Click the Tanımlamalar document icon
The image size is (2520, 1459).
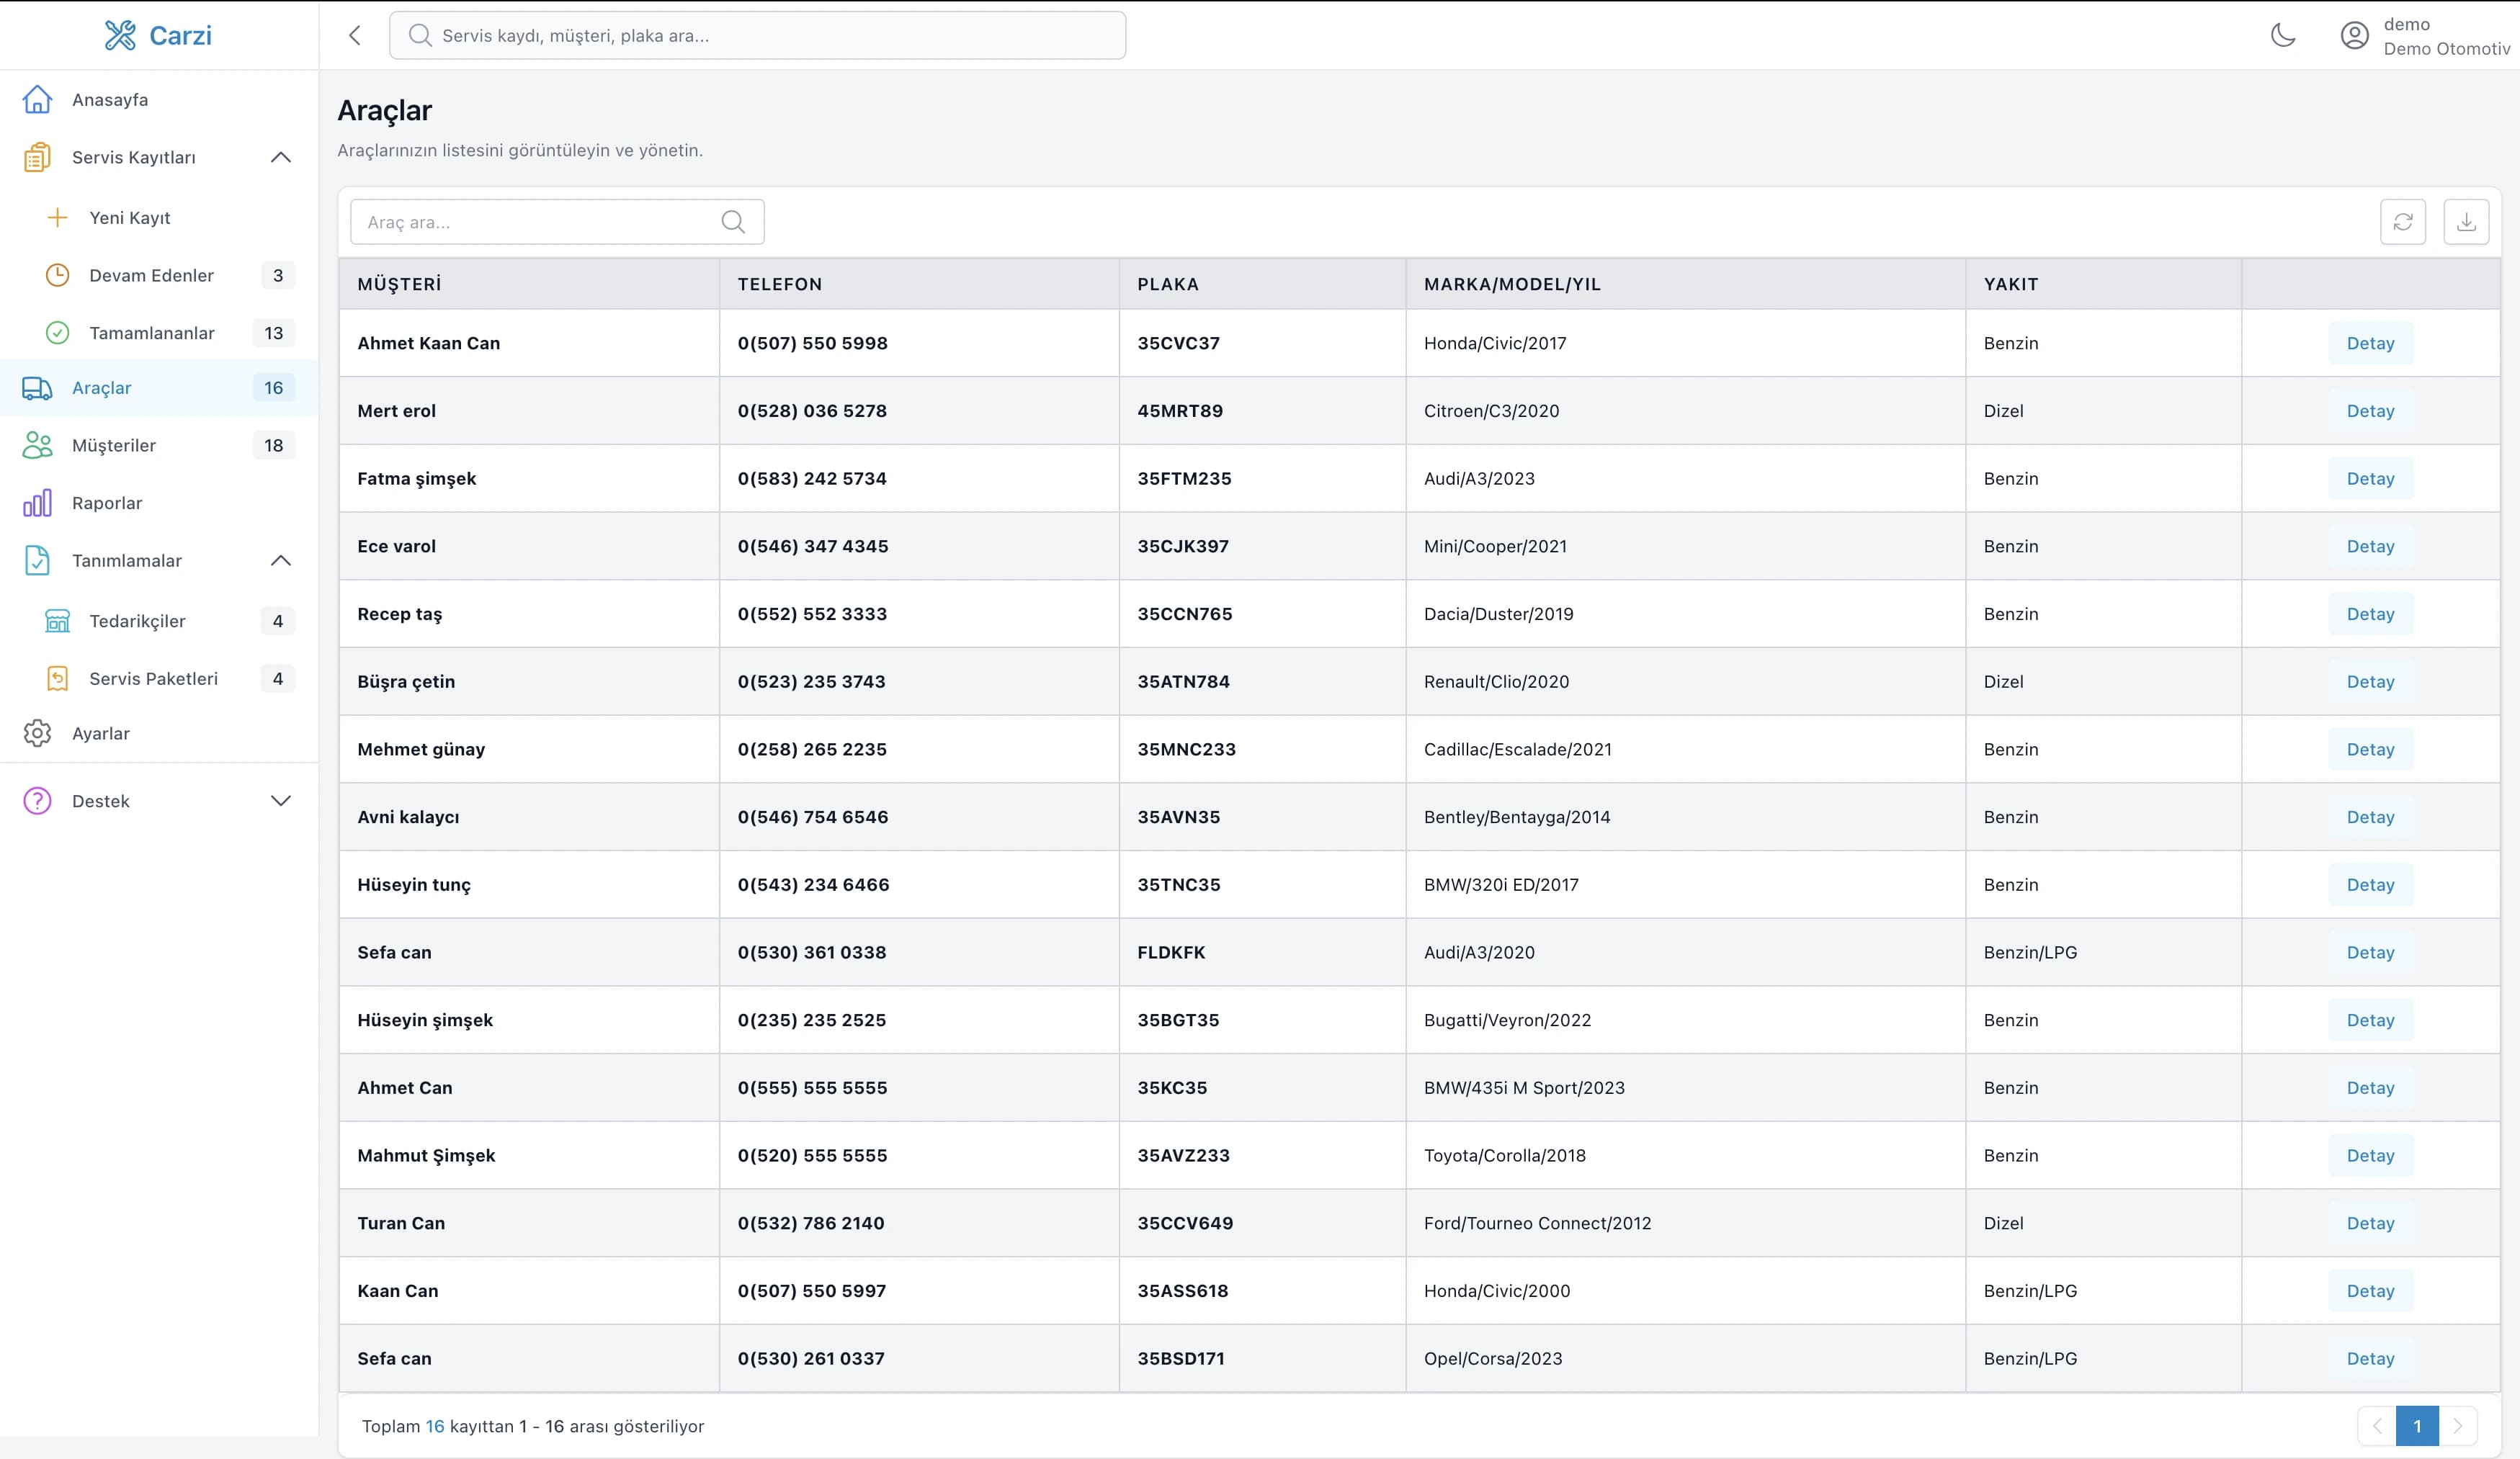(x=37, y=560)
